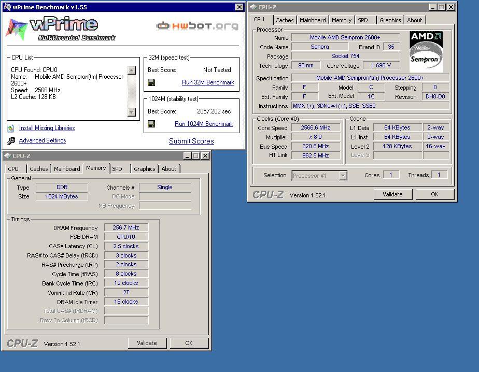Click OK in CPU-Z CPU window

click(x=434, y=194)
